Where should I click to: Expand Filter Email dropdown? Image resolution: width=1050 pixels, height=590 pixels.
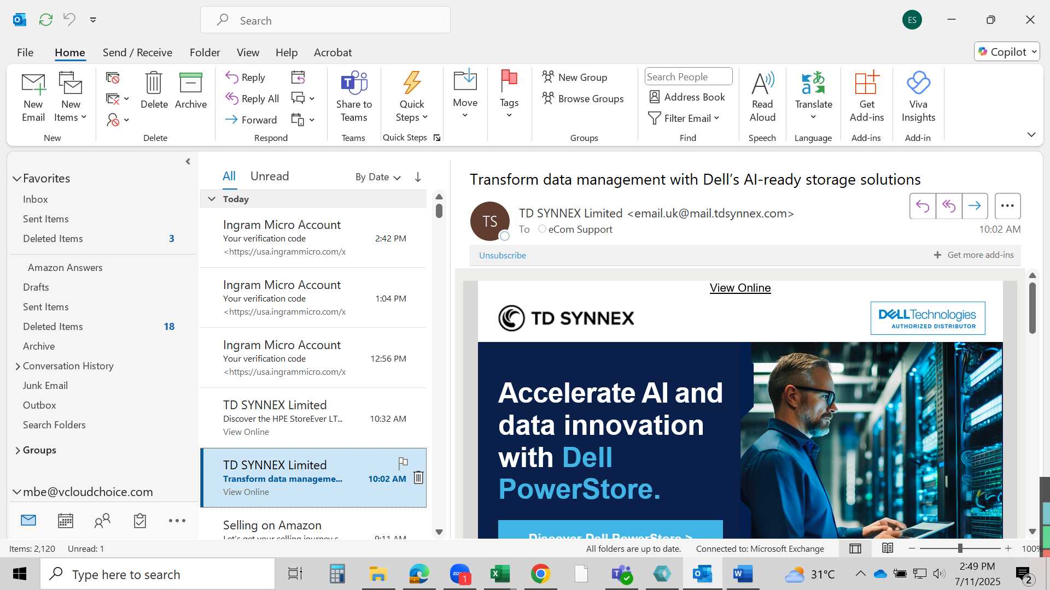point(684,119)
